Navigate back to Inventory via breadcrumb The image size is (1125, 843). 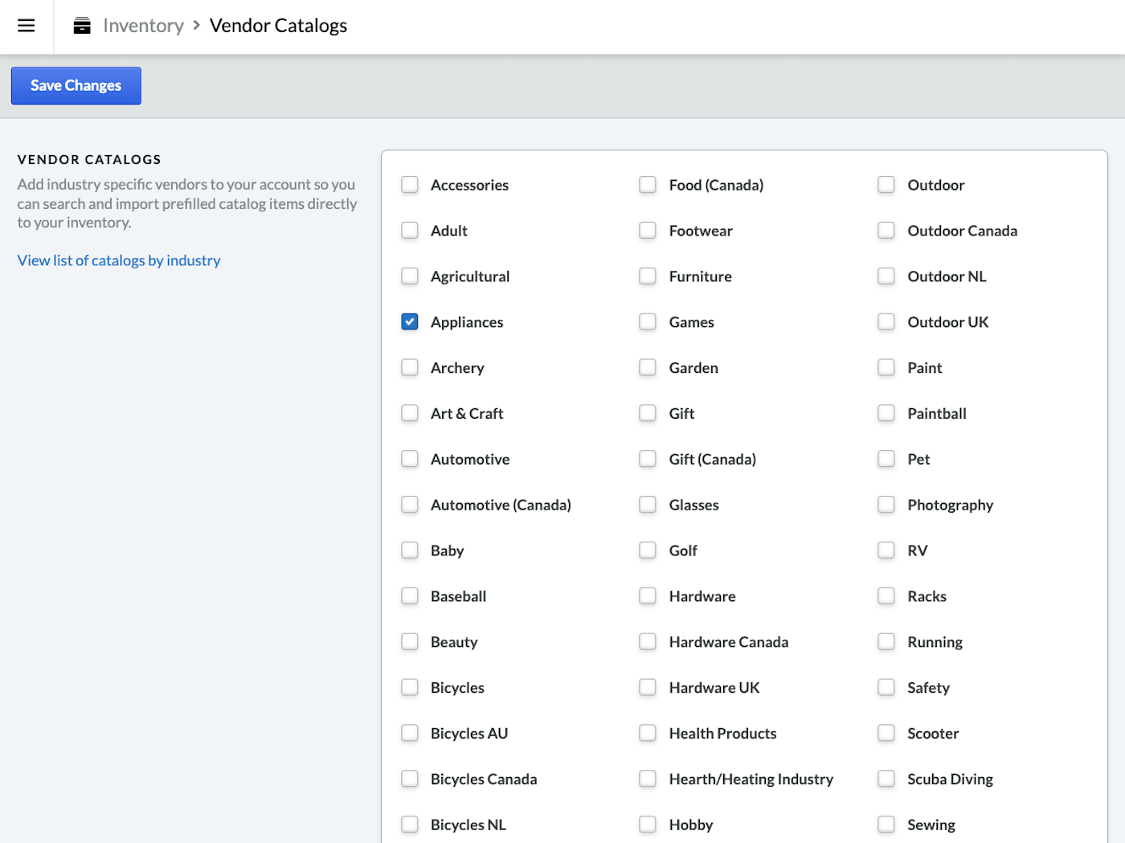[x=143, y=25]
